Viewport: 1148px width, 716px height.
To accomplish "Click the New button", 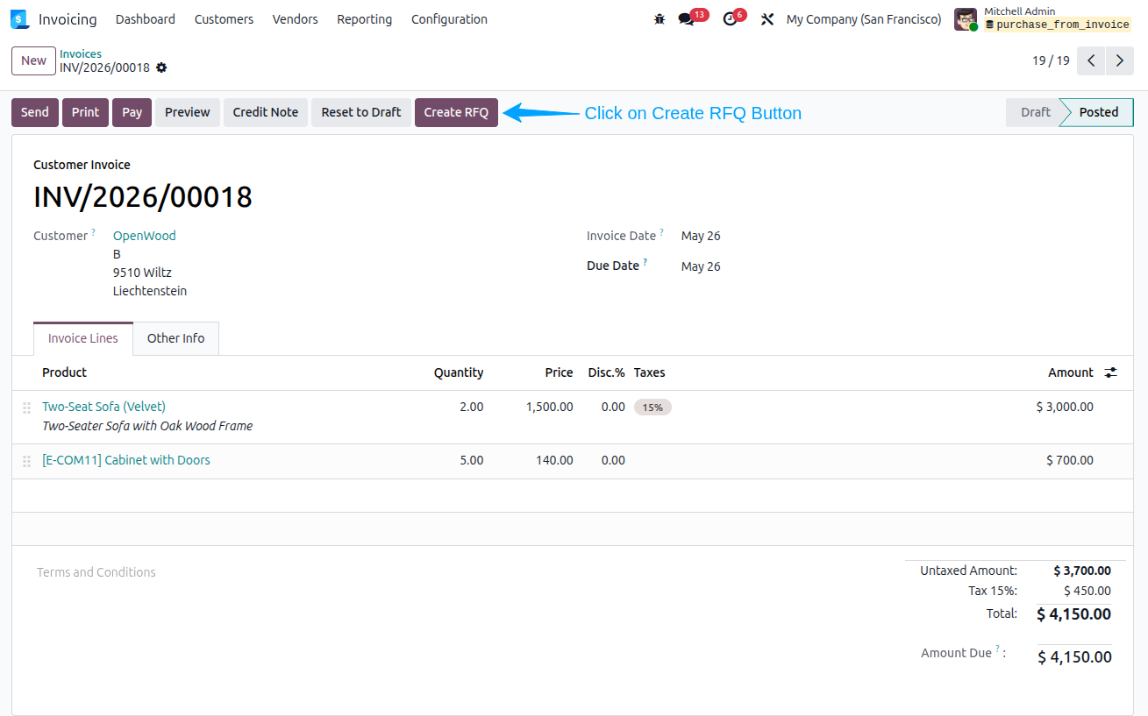I will pyautogui.click(x=34, y=60).
